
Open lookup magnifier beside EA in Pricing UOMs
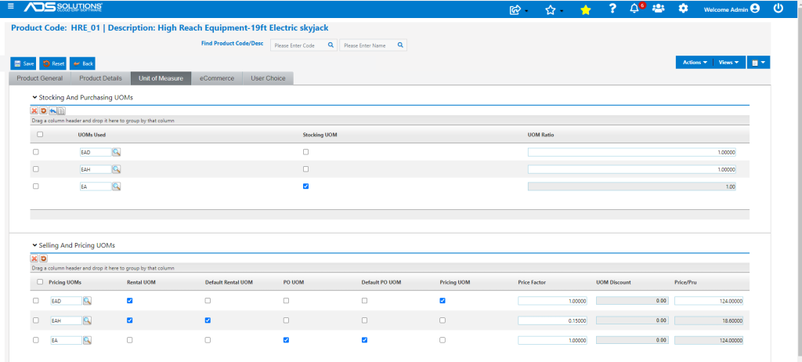[x=88, y=340]
